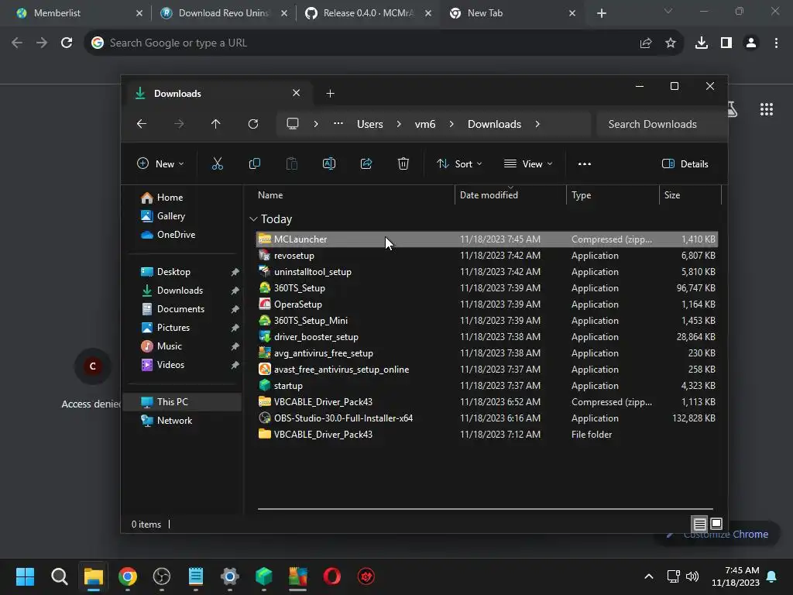Click the pin next to Pictures
Image resolution: width=793 pixels, height=595 pixels.
point(235,328)
